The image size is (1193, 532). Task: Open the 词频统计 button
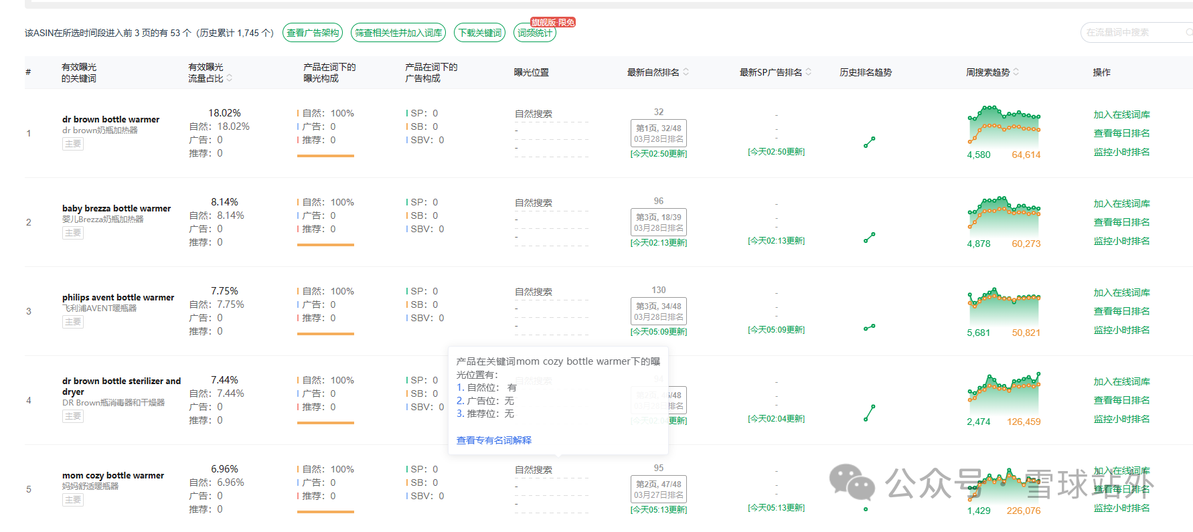[x=535, y=33]
